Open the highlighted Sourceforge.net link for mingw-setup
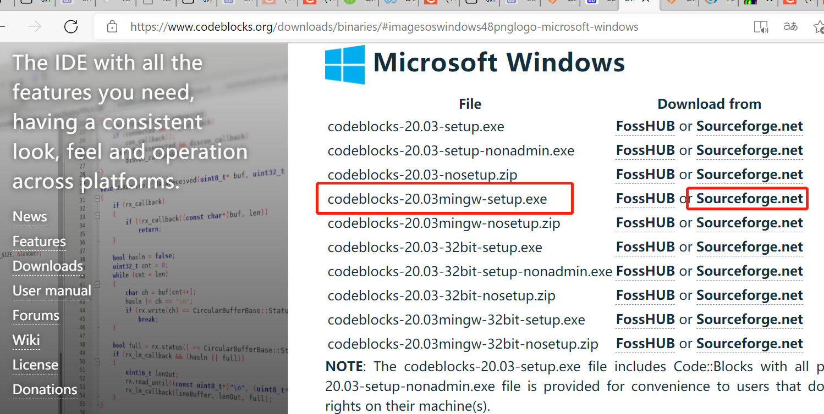This screenshot has height=414, width=824. pos(749,198)
